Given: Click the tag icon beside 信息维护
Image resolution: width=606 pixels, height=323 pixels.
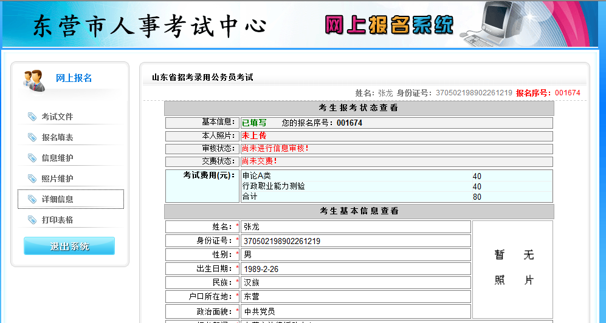Looking at the screenshot, I should [32, 157].
